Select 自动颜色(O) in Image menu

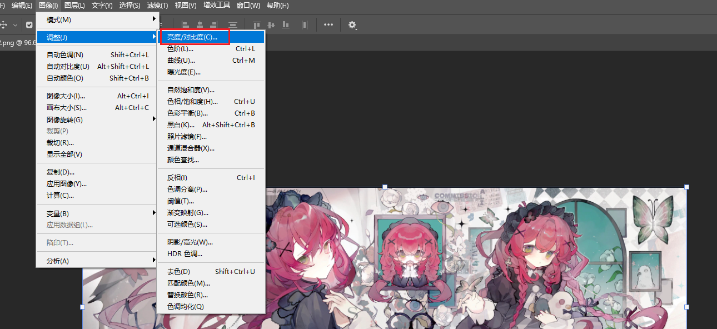click(97, 78)
